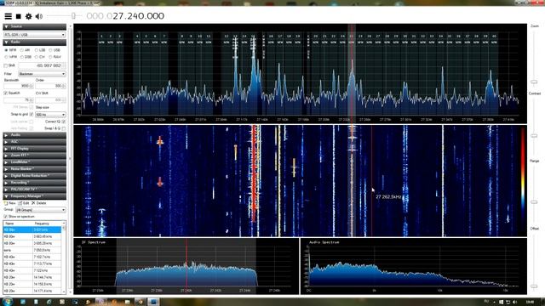Open the Windows Start button
The width and height of the screenshot is (545, 306).
tap(8, 301)
